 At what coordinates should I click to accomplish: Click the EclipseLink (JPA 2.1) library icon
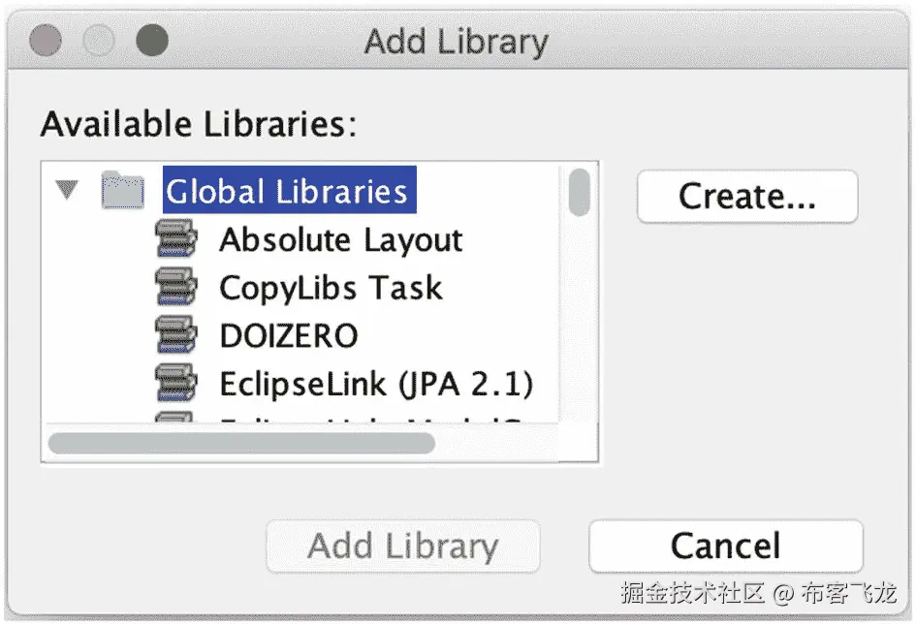174,382
